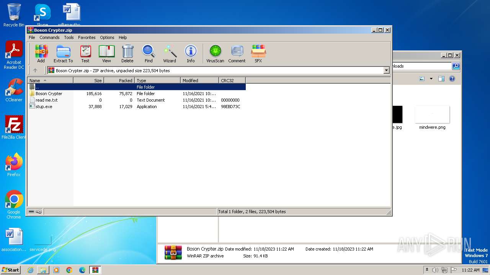Viewport: 490px width, 275px height.
Task: Sort by the Name column header
Action: point(50,81)
